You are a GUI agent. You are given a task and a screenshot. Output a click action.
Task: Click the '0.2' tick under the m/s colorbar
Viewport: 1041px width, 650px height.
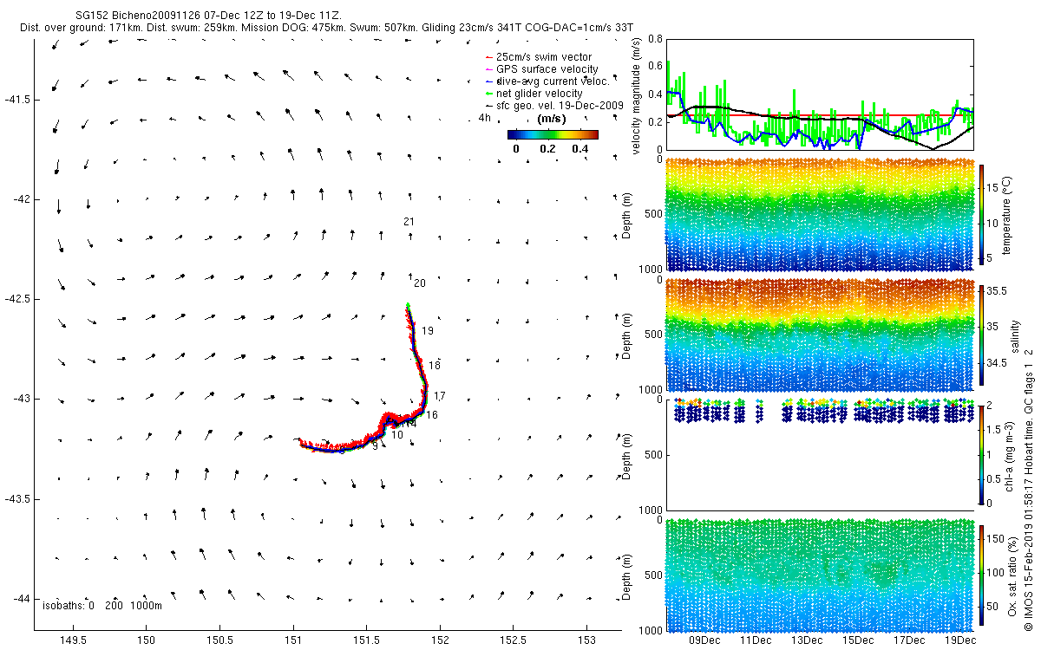coord(548,149)
